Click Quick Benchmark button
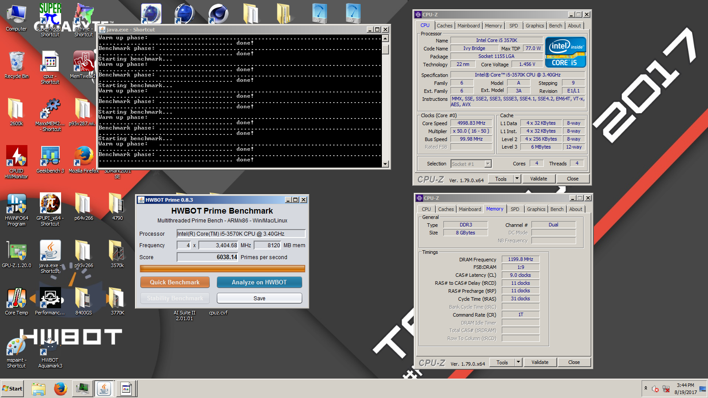Image resolution: width=708 pixels, height=398 pixels. [175, 282]
